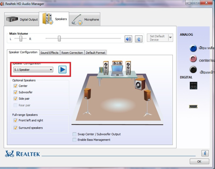
Task: Click the digital optical output connector icon
Action: pyautogui.click(x=194, y=86)
